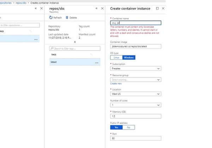The image size is (212, 148).
Task: Click the Refresh icon in repos/sks blade
Action: pyautogui.click(x=51, y=18)
